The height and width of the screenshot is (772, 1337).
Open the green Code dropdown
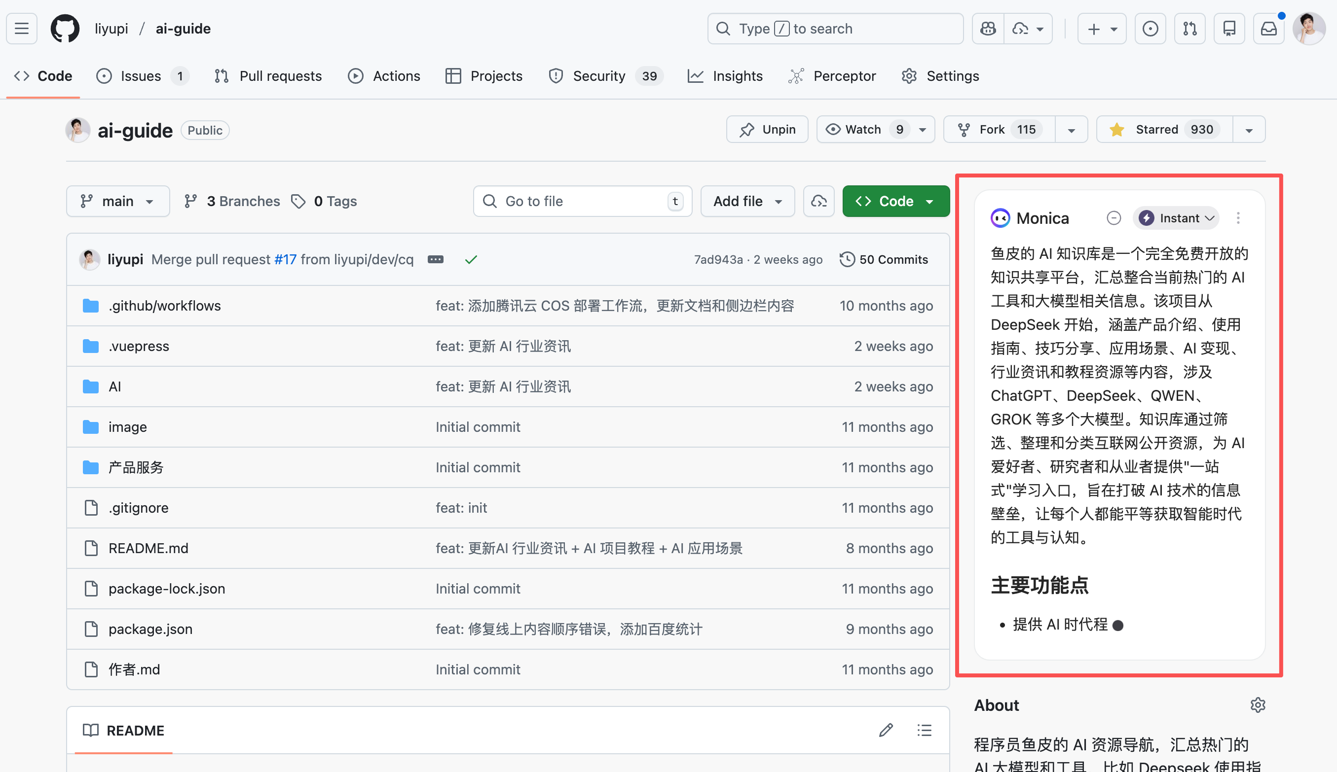(x=895, y=201)
